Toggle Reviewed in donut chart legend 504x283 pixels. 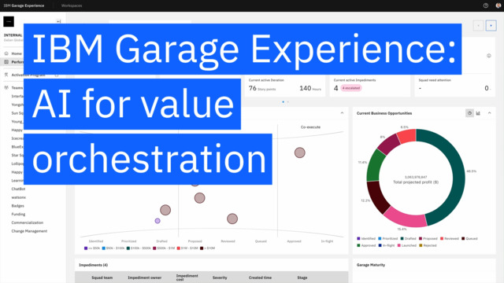[450, 238]
